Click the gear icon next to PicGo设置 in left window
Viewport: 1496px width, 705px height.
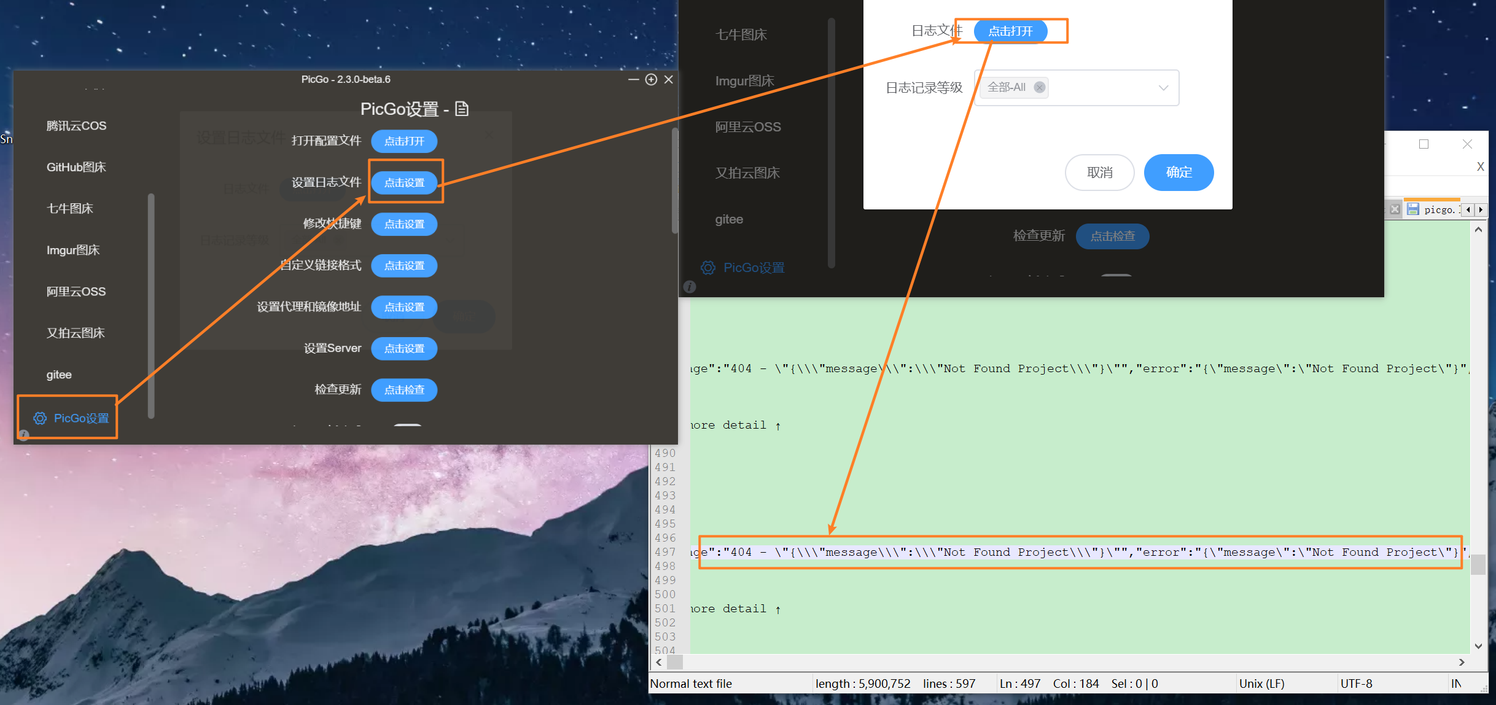[40, 418]
